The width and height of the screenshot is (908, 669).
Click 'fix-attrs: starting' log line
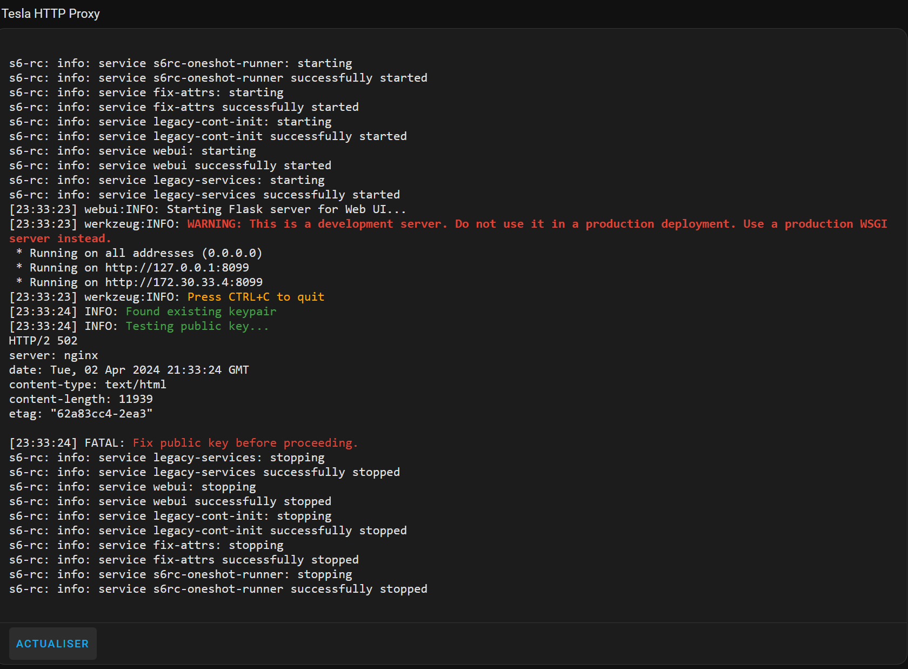click(x=146, y=92)
